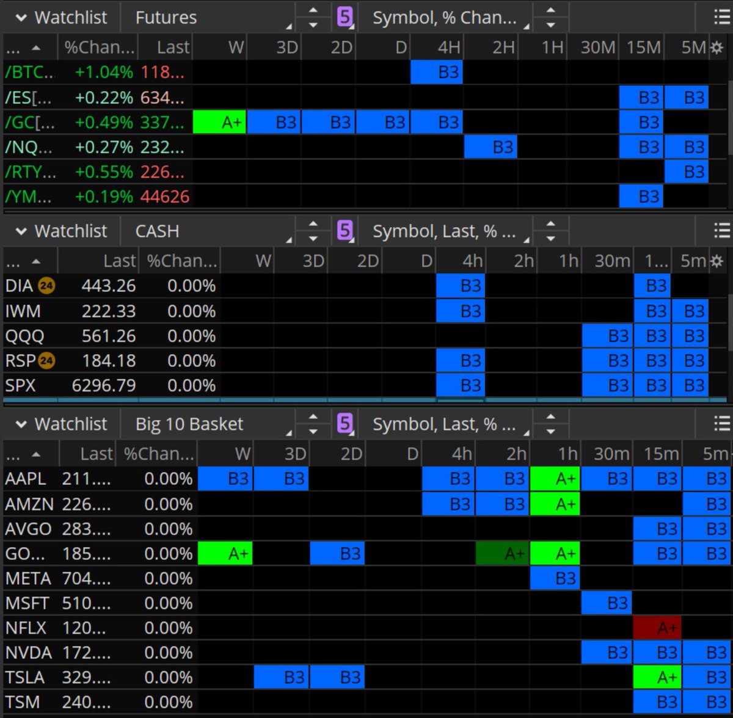Click the stepper after Futures column set
This screenshot has width=733, height=718.
(x=551, y=18)
